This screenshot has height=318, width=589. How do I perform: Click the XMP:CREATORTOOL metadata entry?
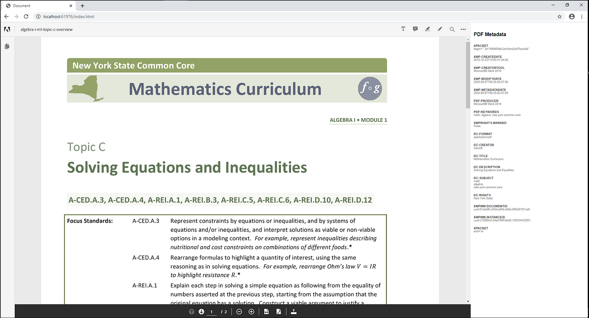pyautogui.click(x=489, y=69)
